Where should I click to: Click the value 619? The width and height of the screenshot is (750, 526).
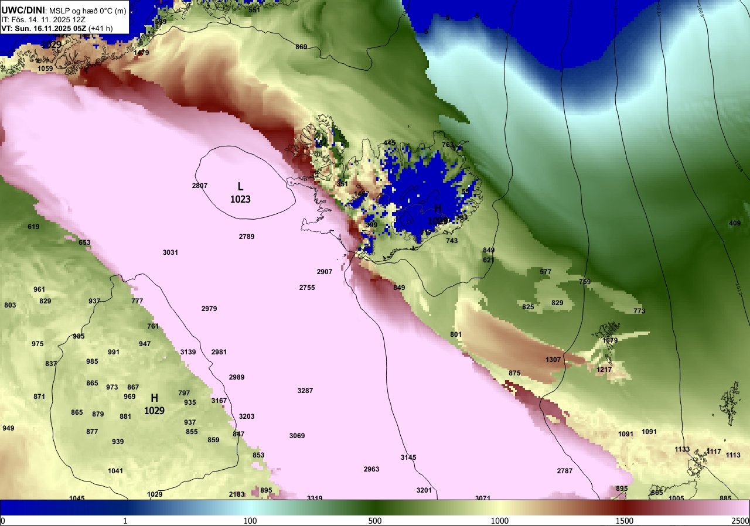[x=33, y=227]
